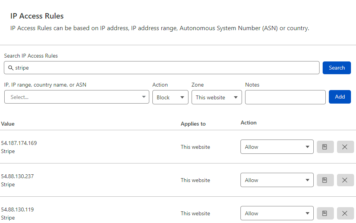The height and width of the screenshot is (223, 356).
Task: Focus the search box containing stripe
Action: pos(162,68)
